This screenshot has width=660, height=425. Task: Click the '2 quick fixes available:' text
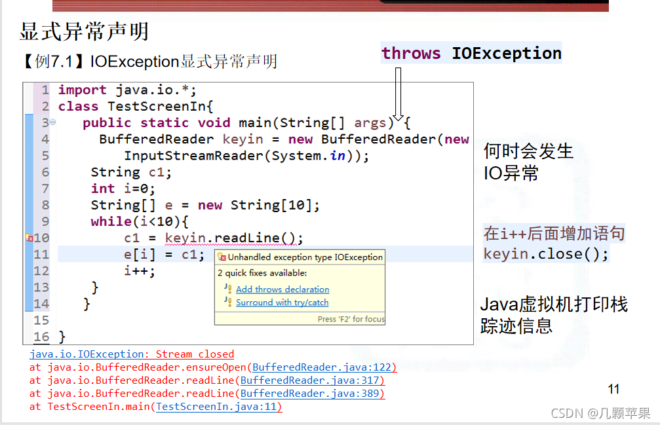click(262, 273)
